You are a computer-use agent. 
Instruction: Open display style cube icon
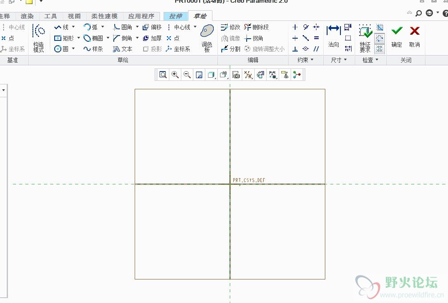tap(211, 75)
